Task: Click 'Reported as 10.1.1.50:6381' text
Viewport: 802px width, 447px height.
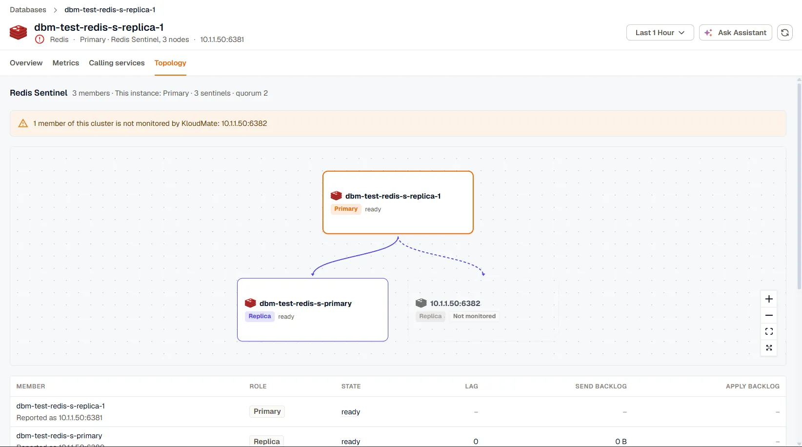Action: [x=60, y=418]
